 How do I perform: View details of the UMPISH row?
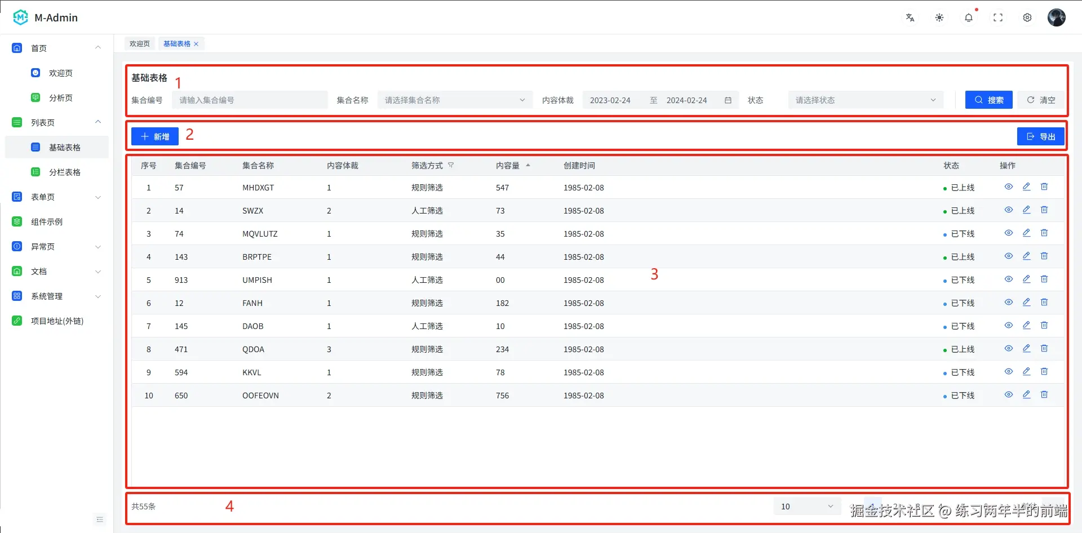click(x=1009, y=279)
